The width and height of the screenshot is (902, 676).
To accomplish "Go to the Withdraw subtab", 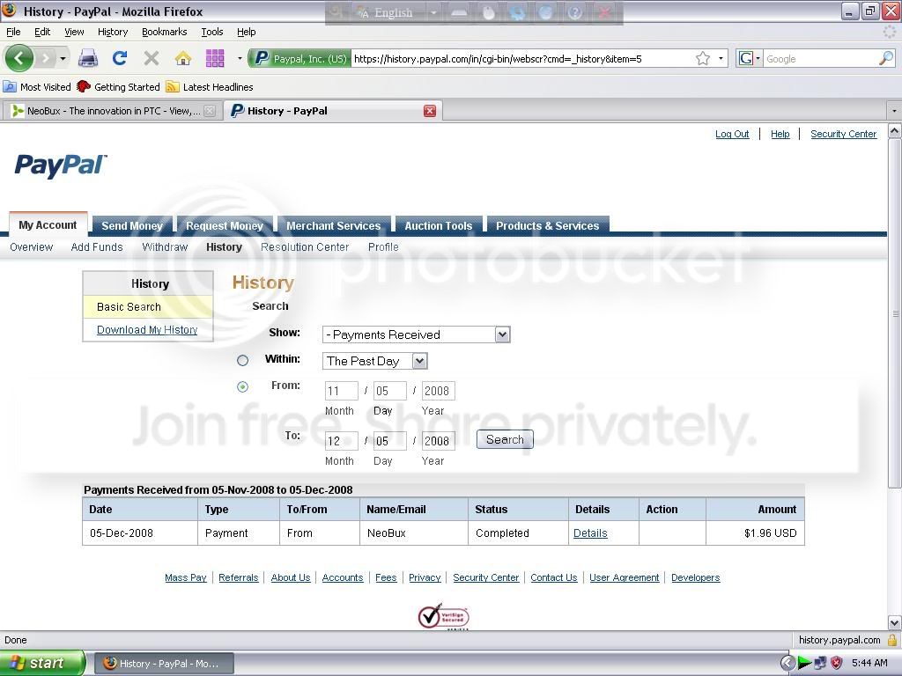I will coord(165,247).
